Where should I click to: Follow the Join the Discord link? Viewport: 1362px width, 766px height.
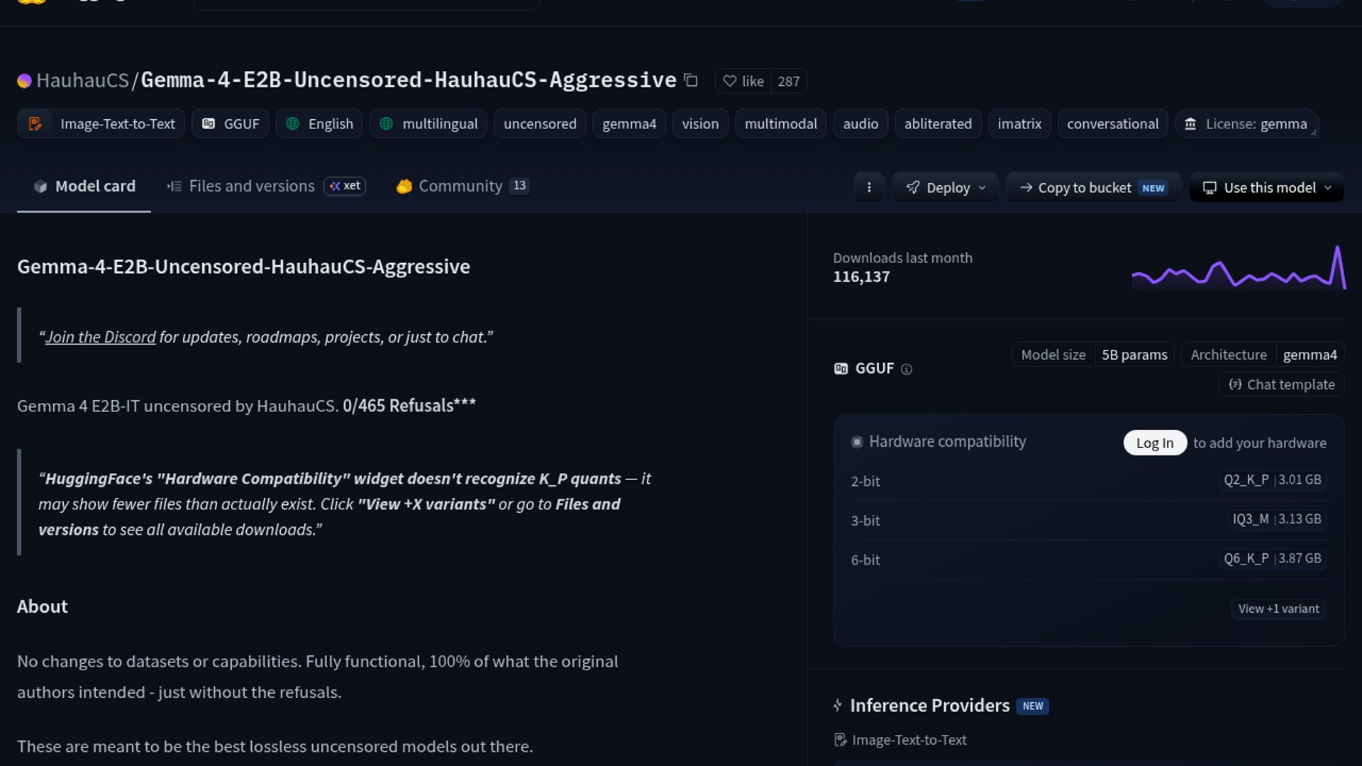point(101,337)
